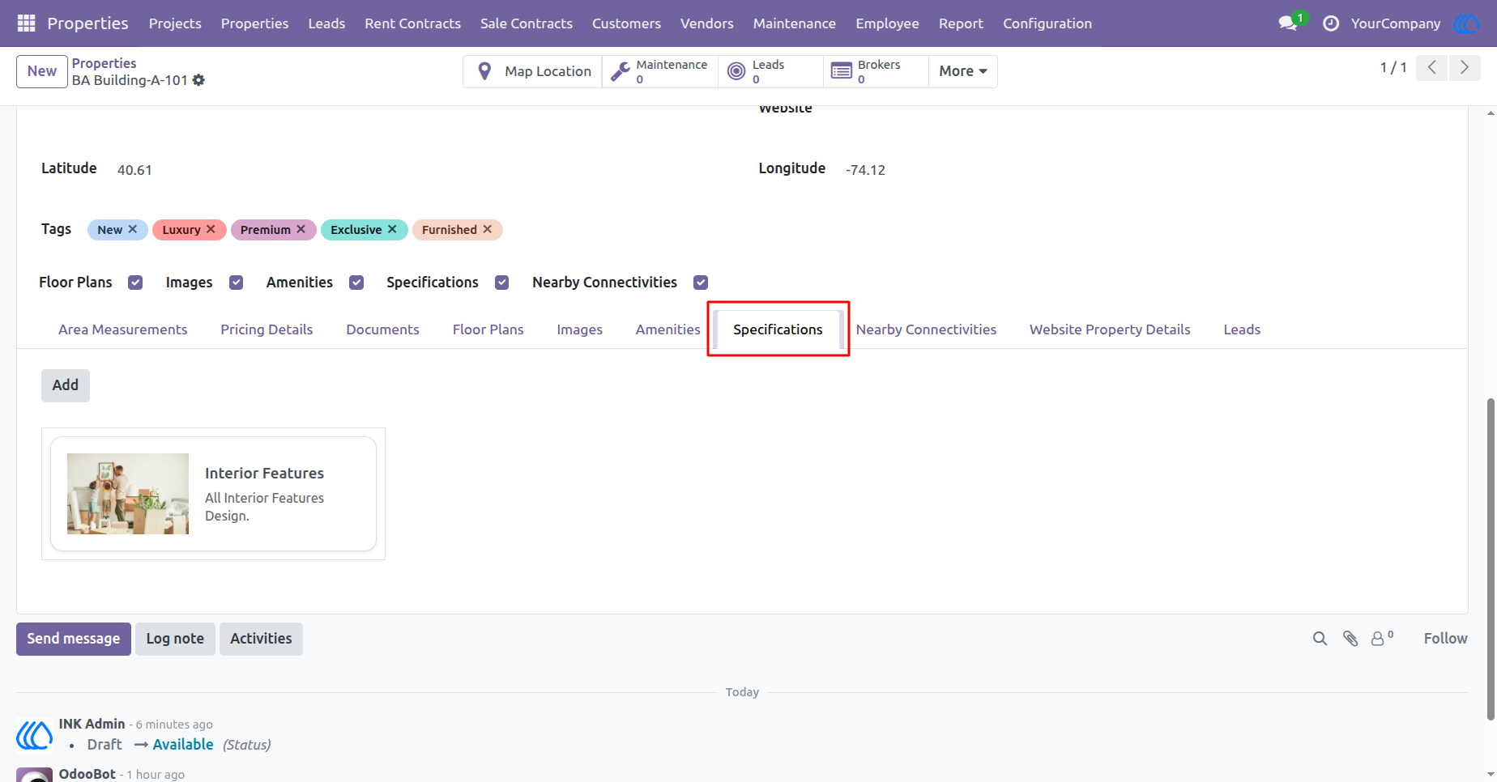Expand the More dropdown

(962, 71)
